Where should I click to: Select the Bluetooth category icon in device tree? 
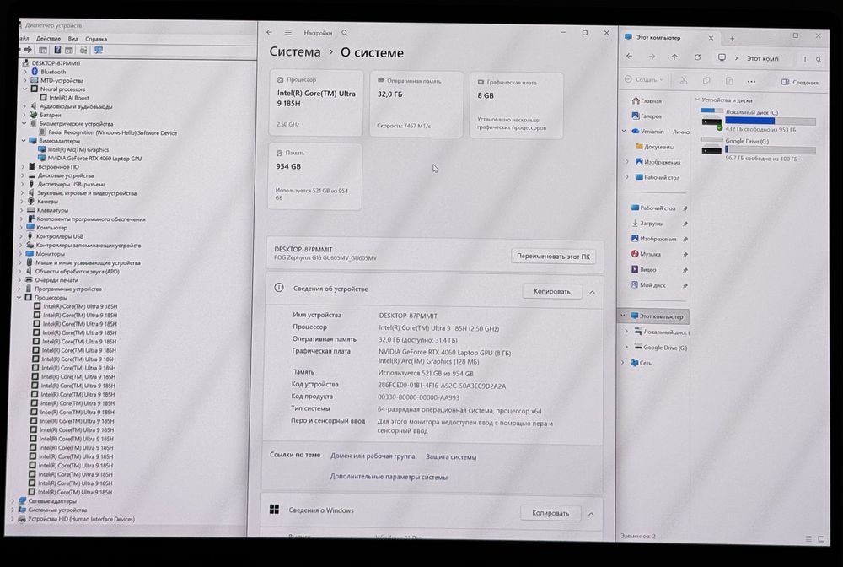(35, 72)
